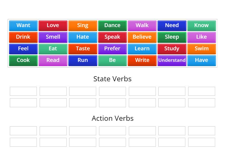Pick the "Cook" green tile
Screen dimensions: 225x168
(x=23, y=60)
